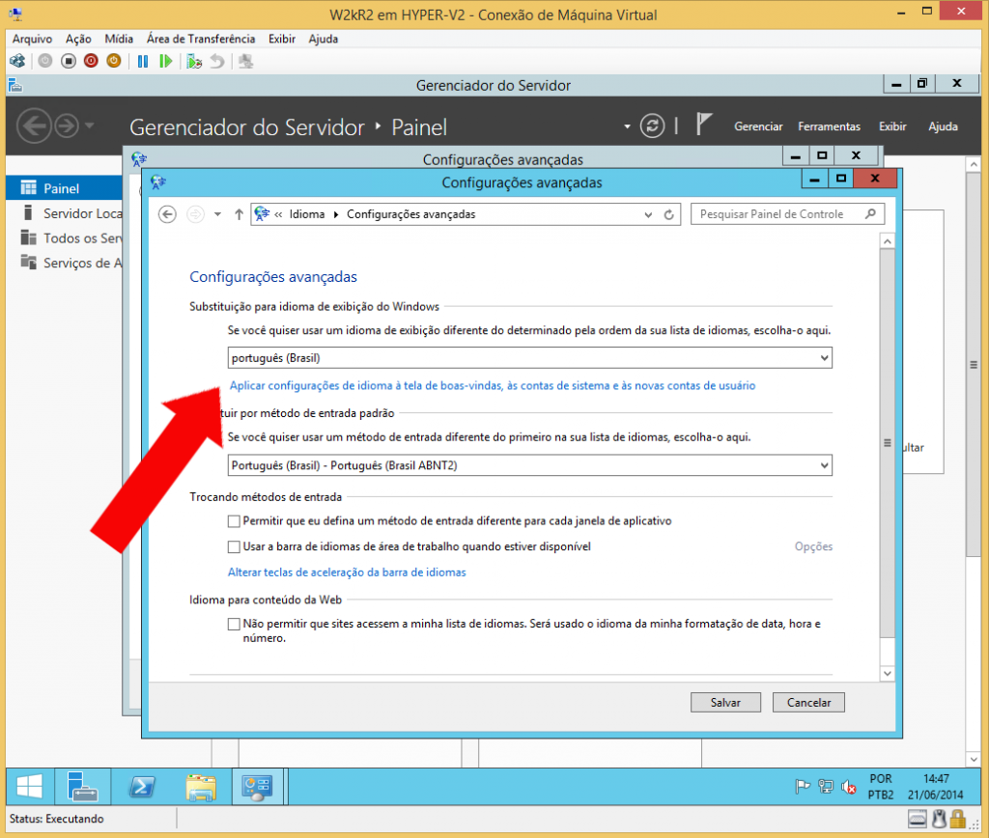Click the red shut down VM icon
Image resolution: width=989 pixels, height=838 pixels.
pos(91,61)
